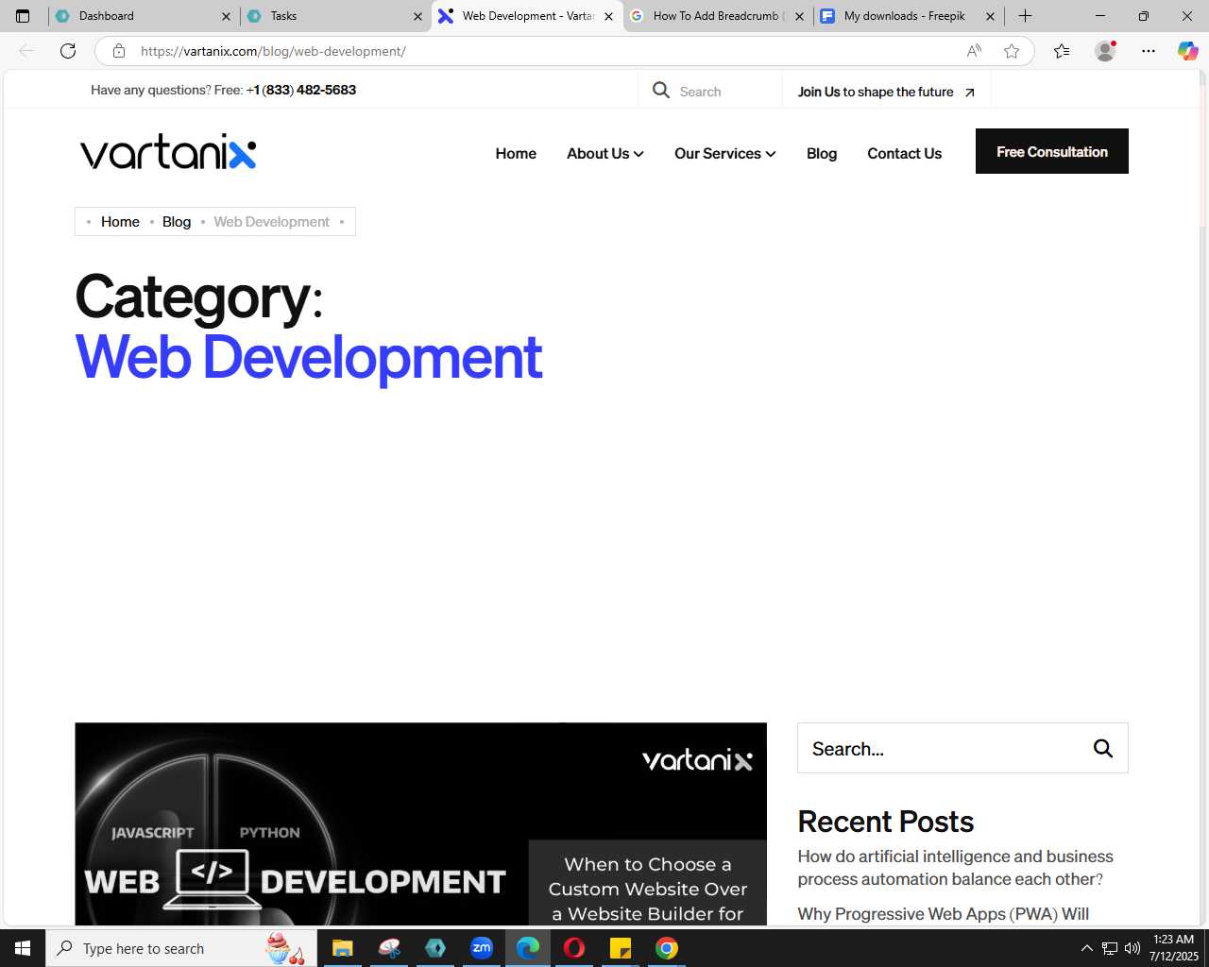Show hidden system tray icons
This screenshot has height=967, width=1209.
[x=1086, y=948]
